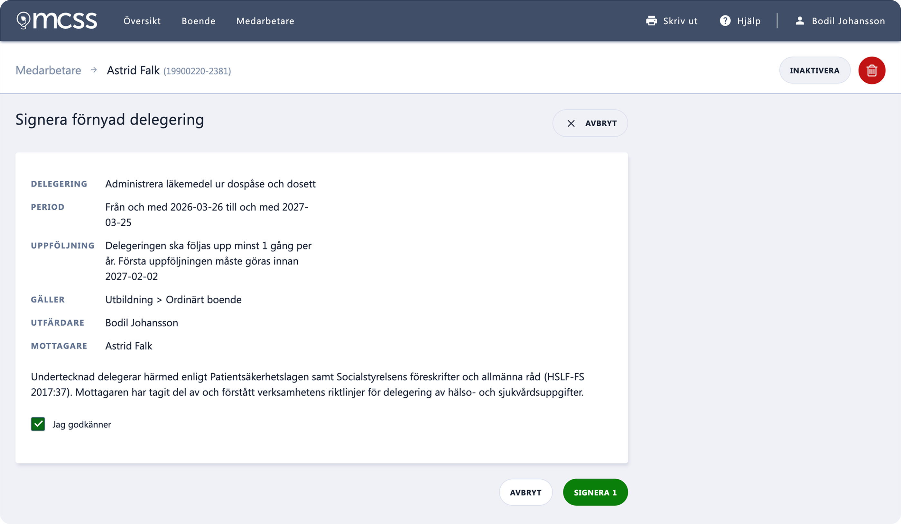Click the Jag godkänner label text
The height and width of the screenshot is (524, 901).
coord(82,424)
